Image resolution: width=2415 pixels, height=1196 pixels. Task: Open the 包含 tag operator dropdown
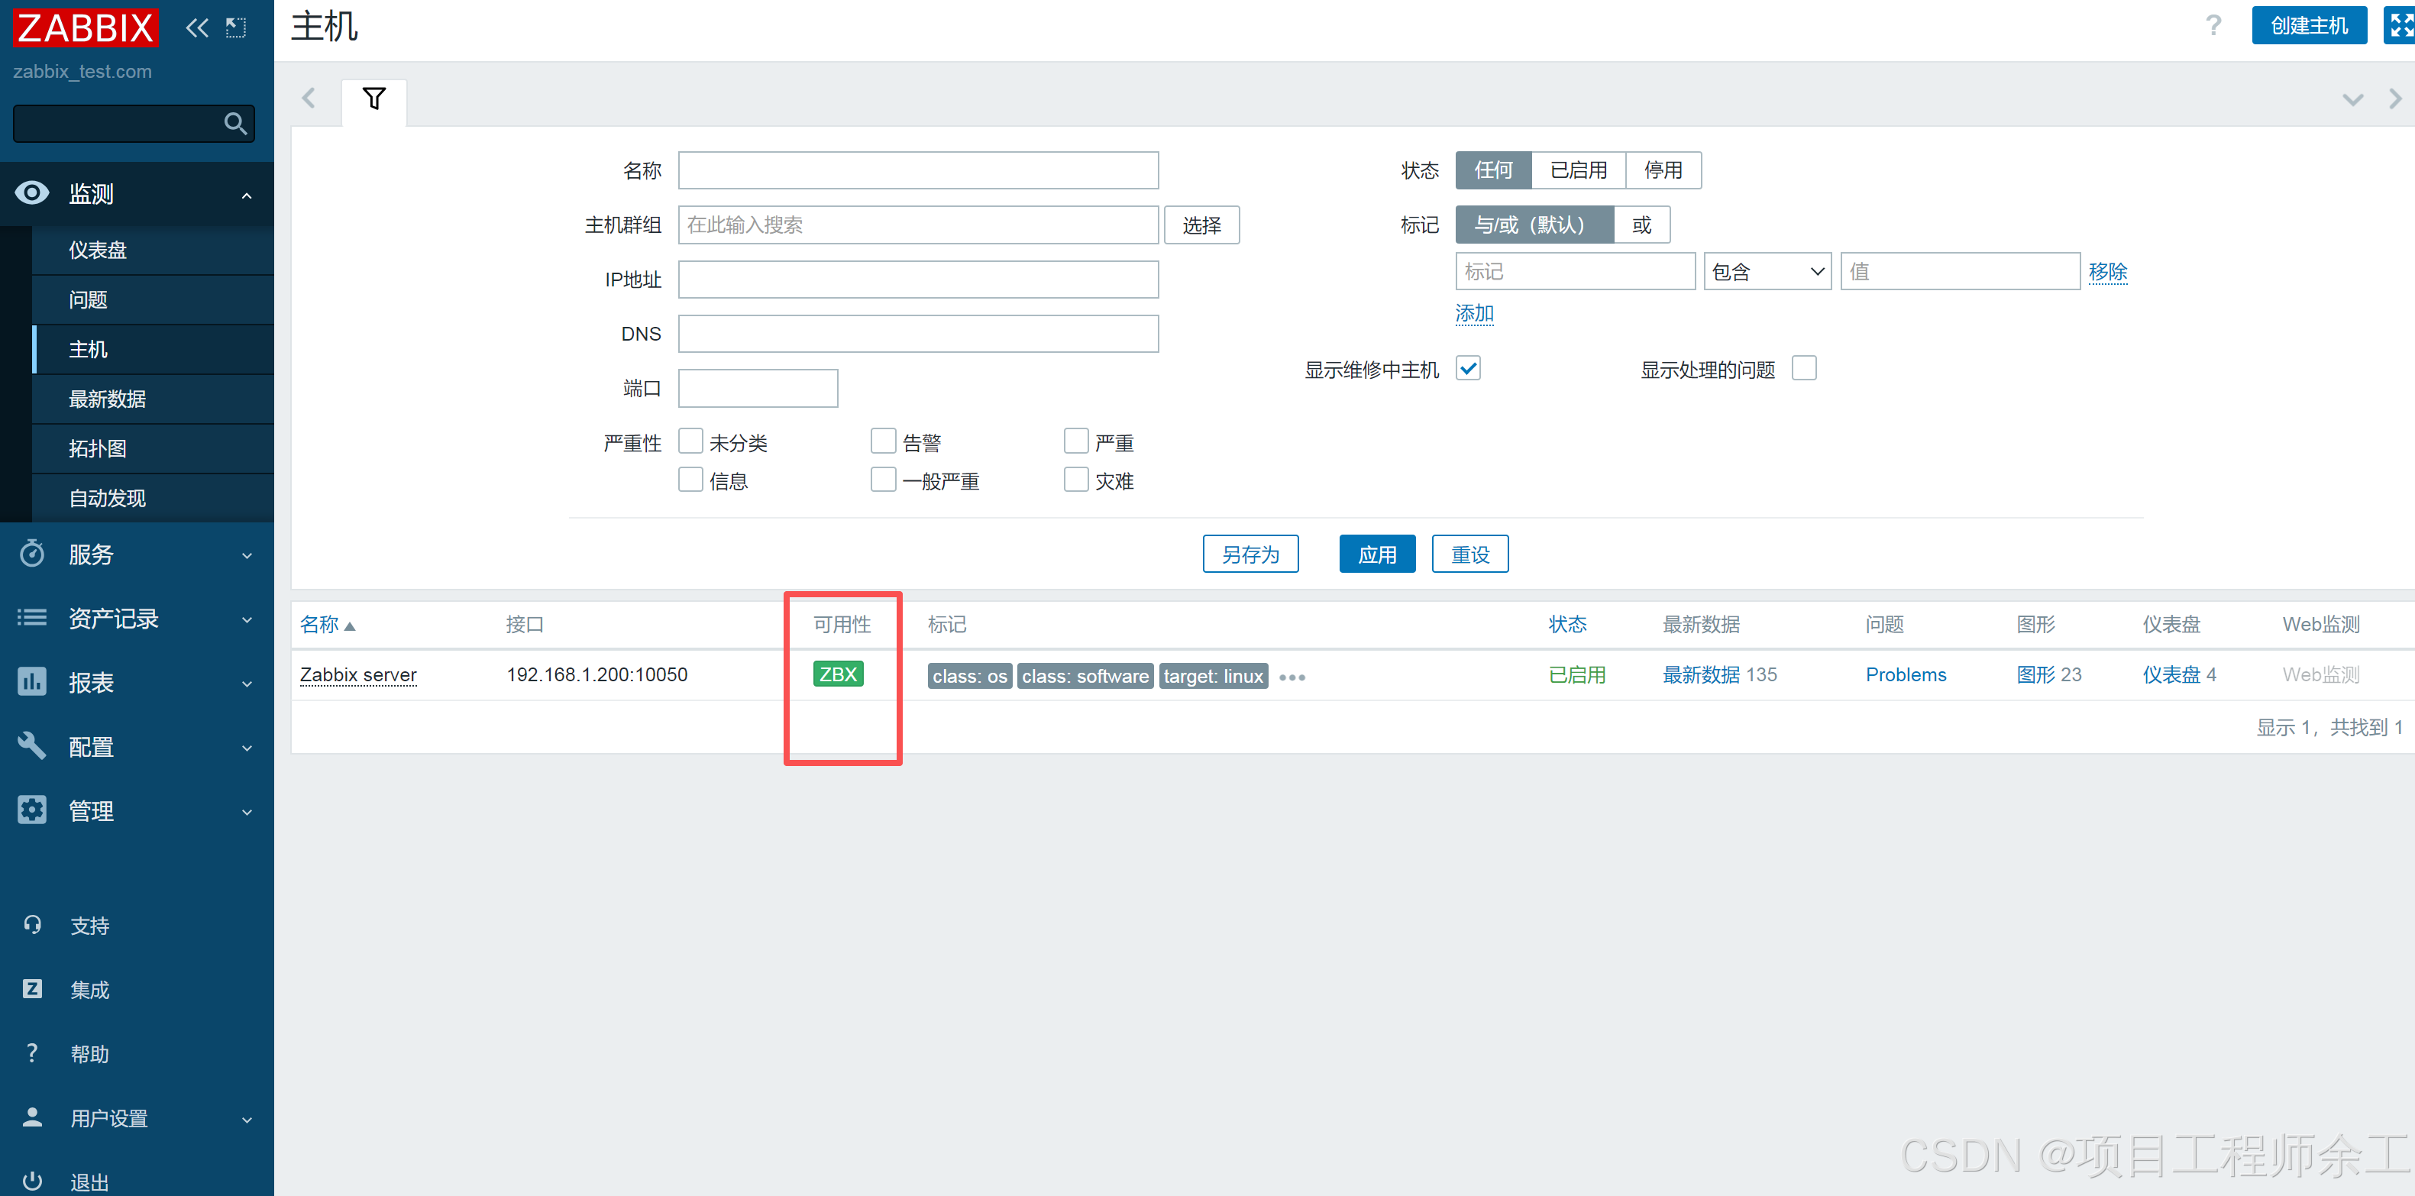[1767, 272]
